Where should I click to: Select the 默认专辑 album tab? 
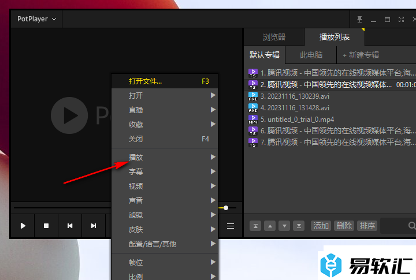coord(265,55)
